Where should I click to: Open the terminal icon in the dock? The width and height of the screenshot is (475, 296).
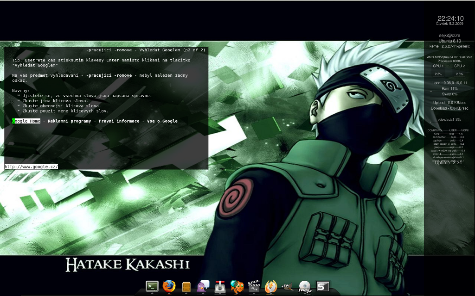(152, 287)
